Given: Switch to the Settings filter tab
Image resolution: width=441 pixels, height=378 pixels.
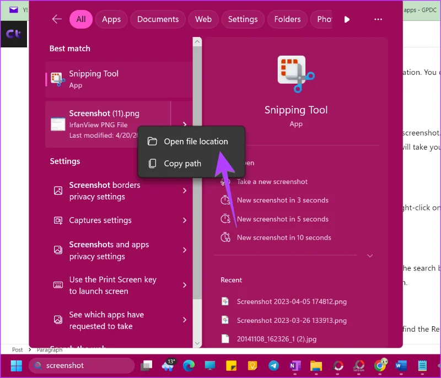Looking at the screenshot, I should point(243,19).
